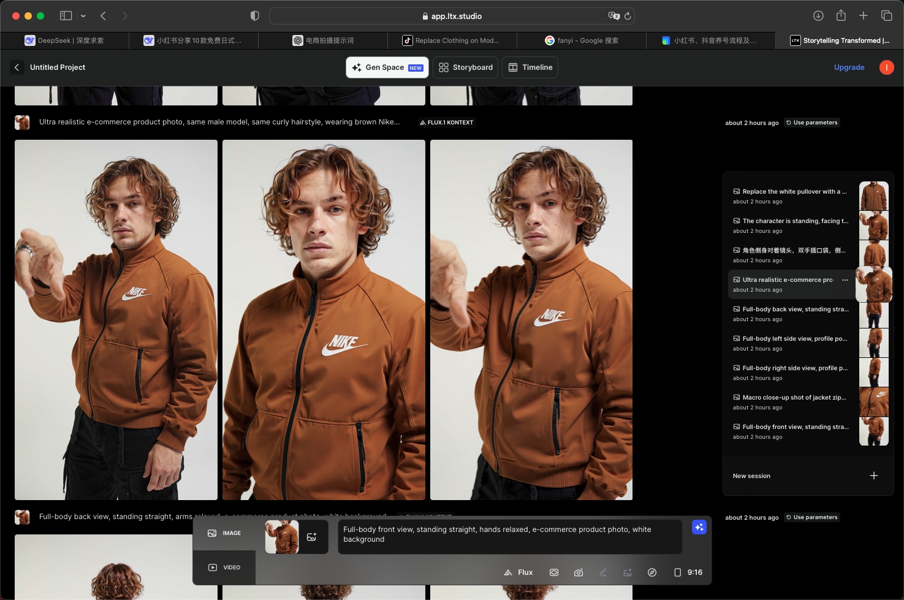Switch to the 小红书分享10款免费日式 browser tab
The height and width of the screenshot is (600, 904).
194,40
